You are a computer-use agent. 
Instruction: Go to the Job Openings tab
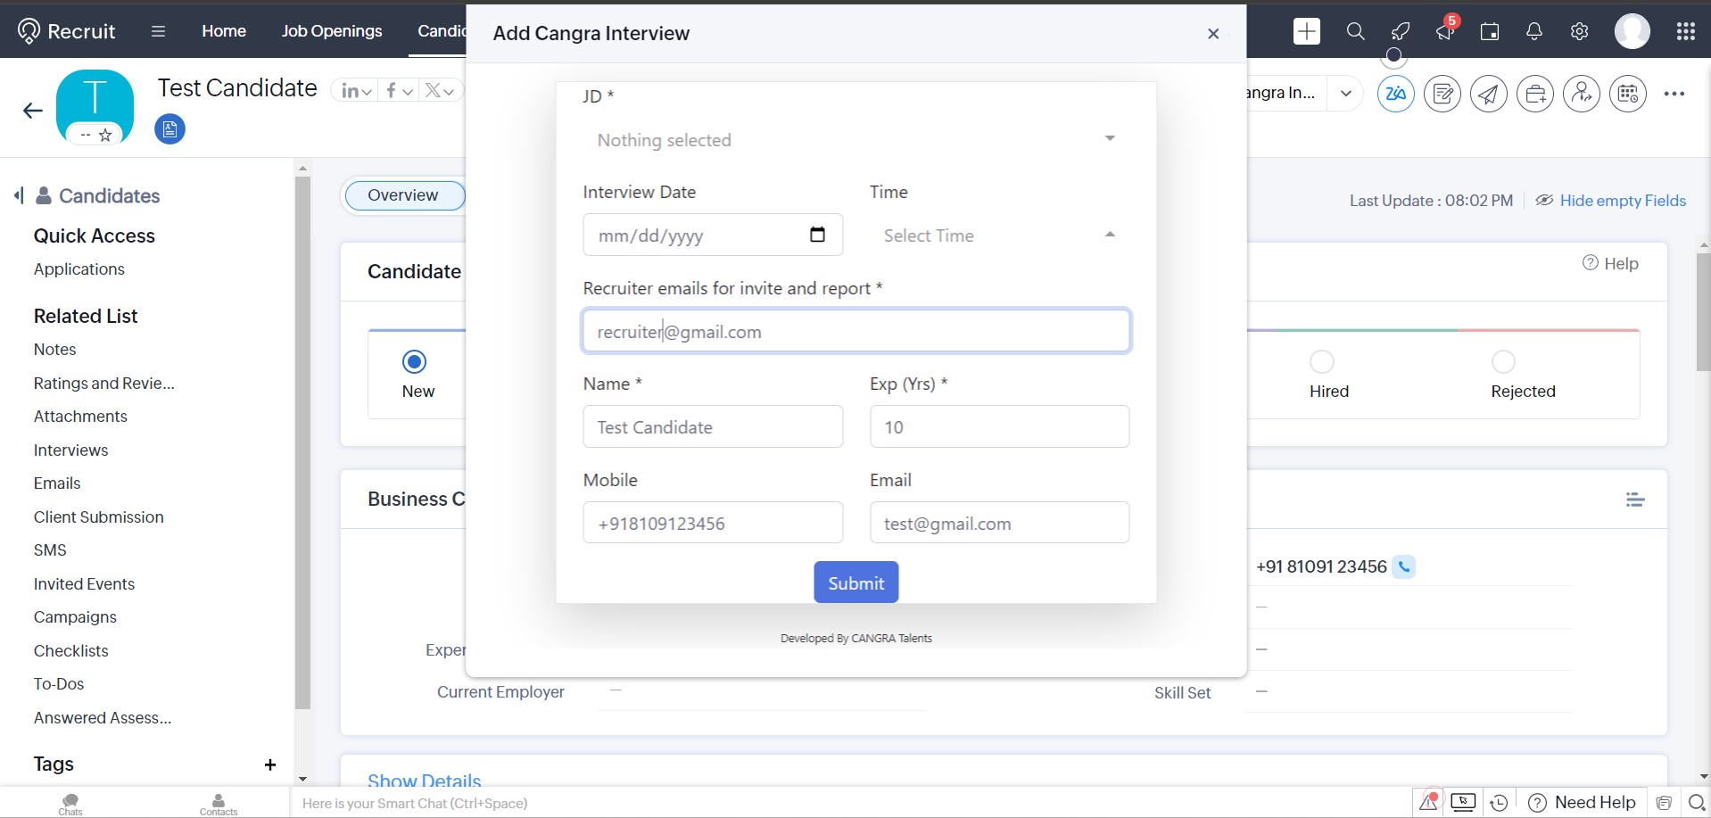(332, 31)
